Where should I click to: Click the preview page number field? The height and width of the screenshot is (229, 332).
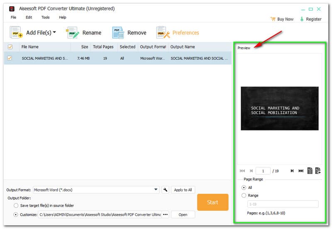(263, 171)
